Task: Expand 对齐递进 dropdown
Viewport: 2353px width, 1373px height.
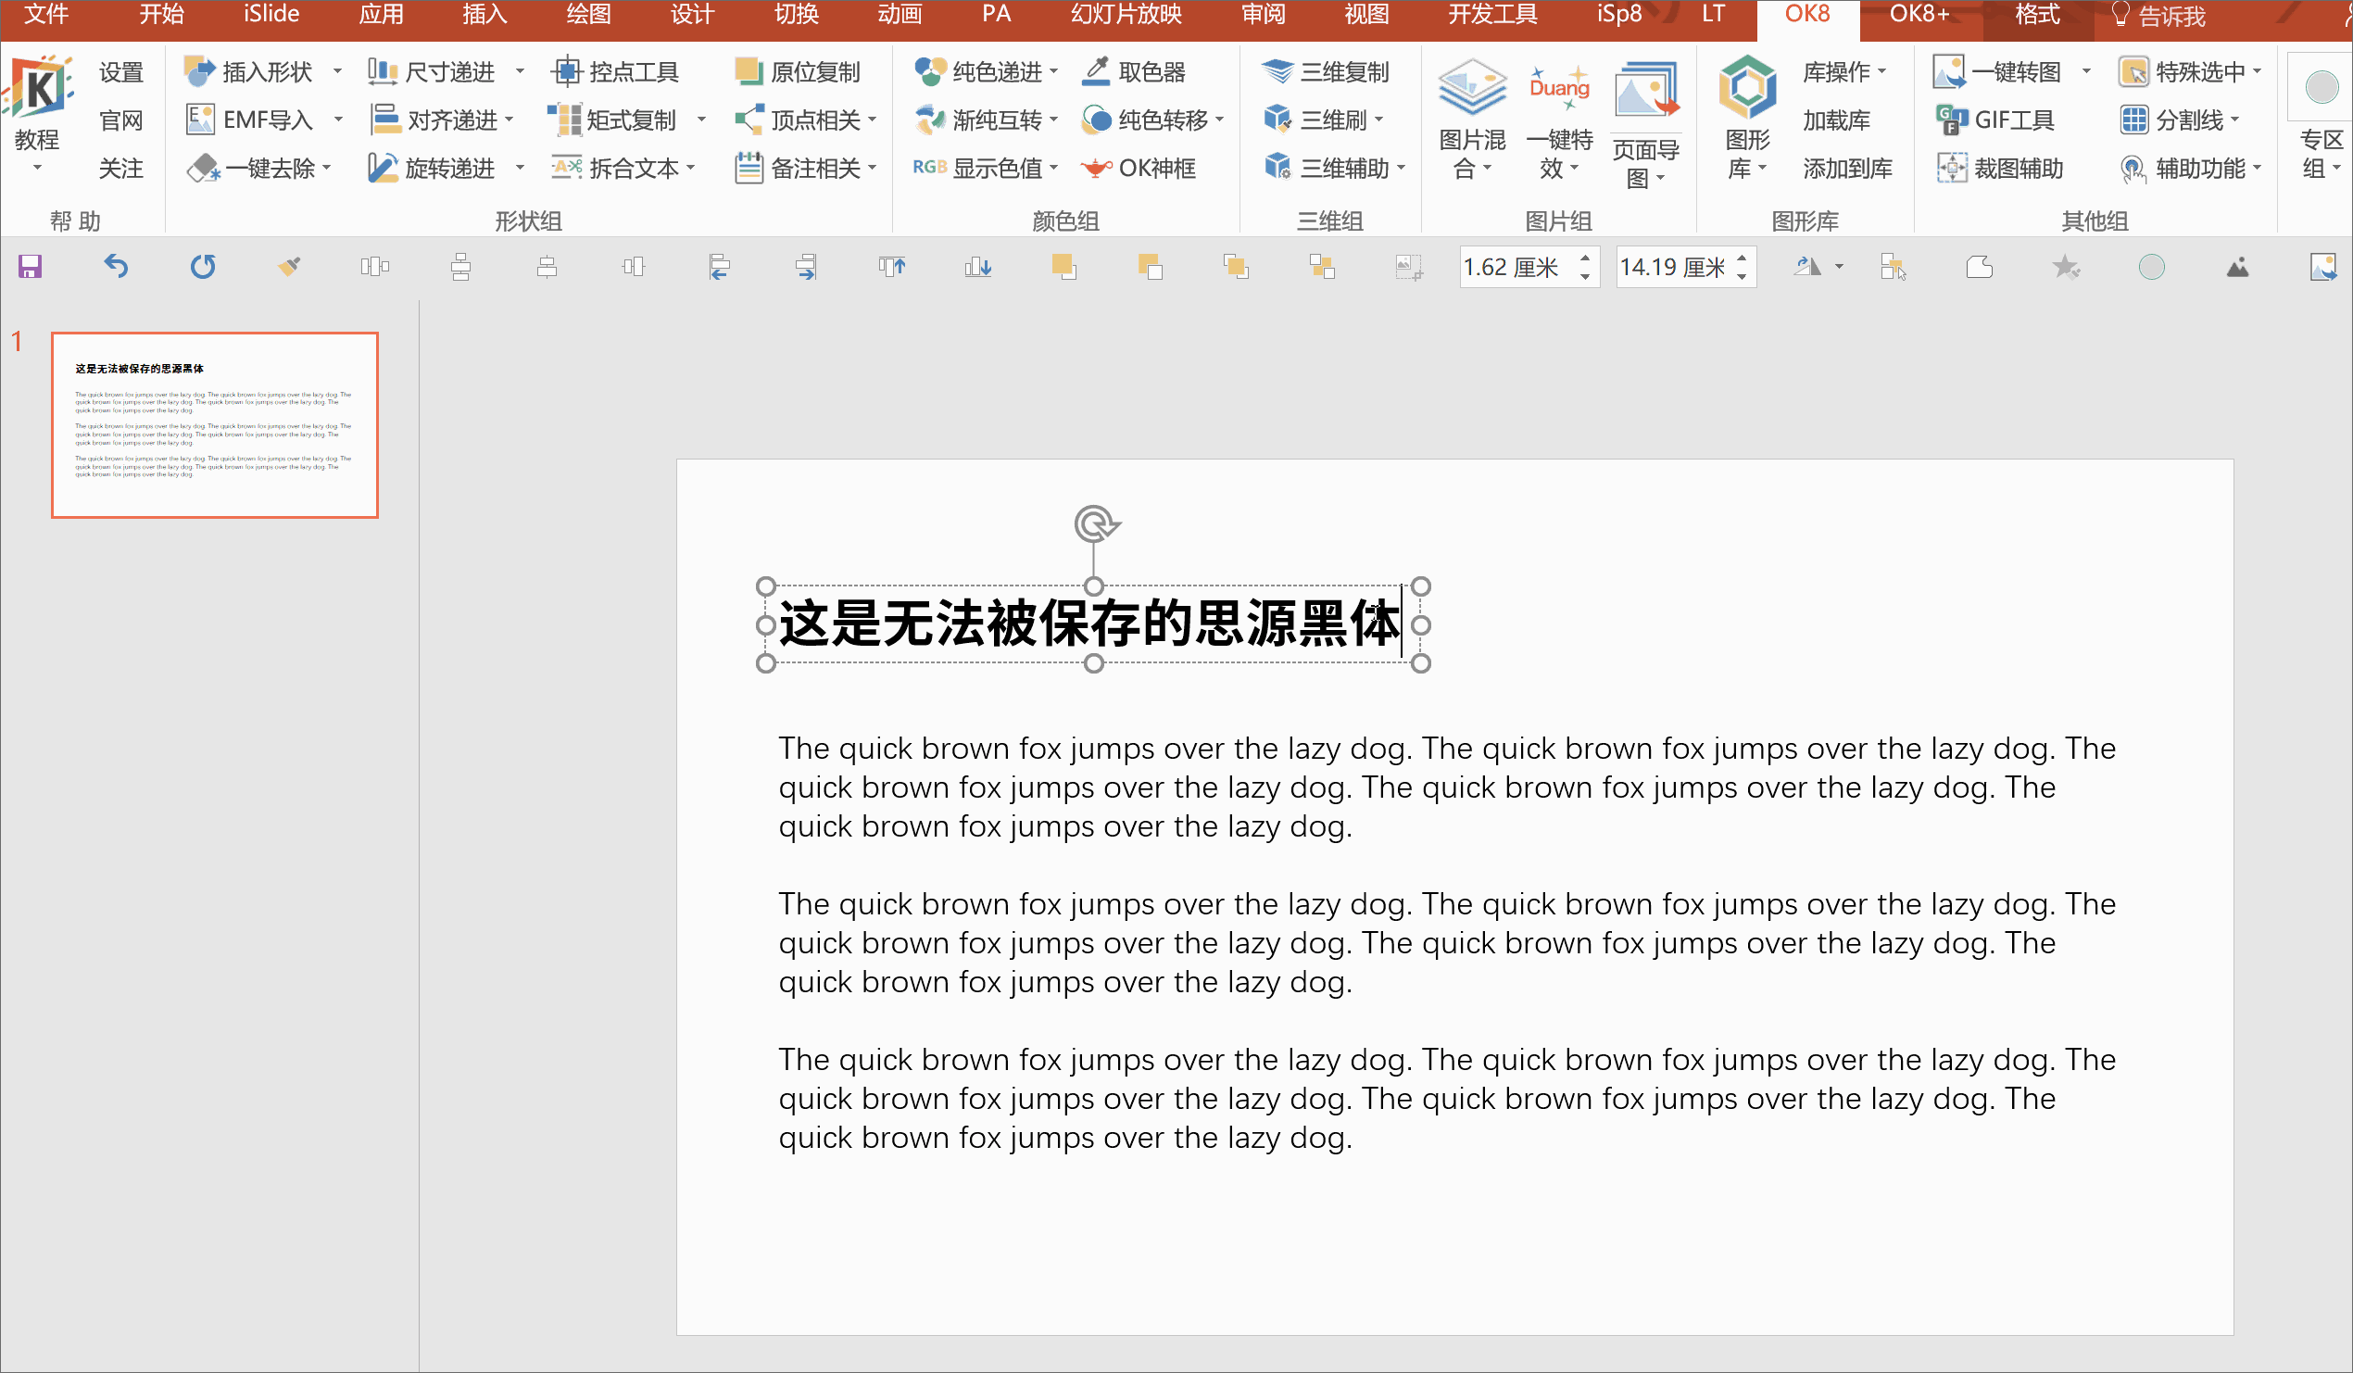Action: (510, 120)
